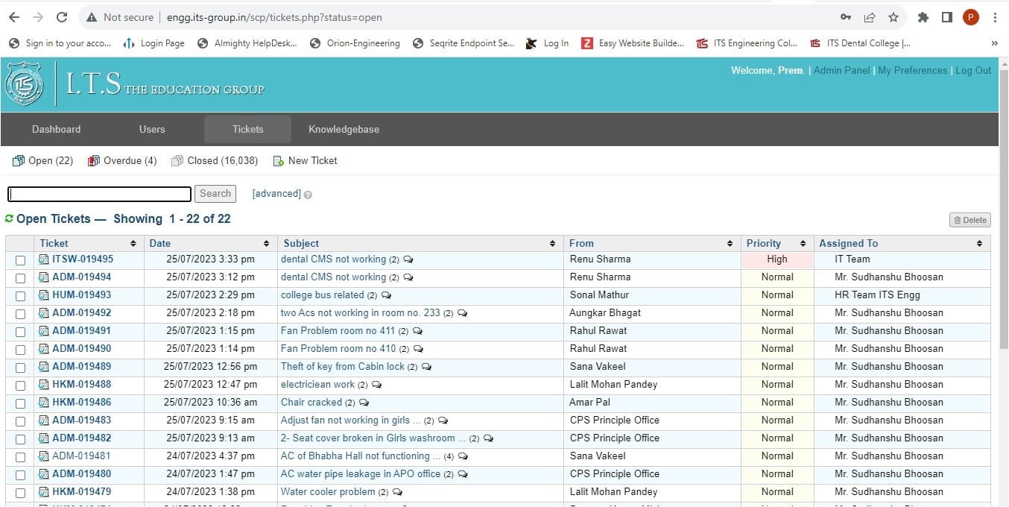
Task: Log Out of the helpdesk
Action: click(x=973, y=70)
